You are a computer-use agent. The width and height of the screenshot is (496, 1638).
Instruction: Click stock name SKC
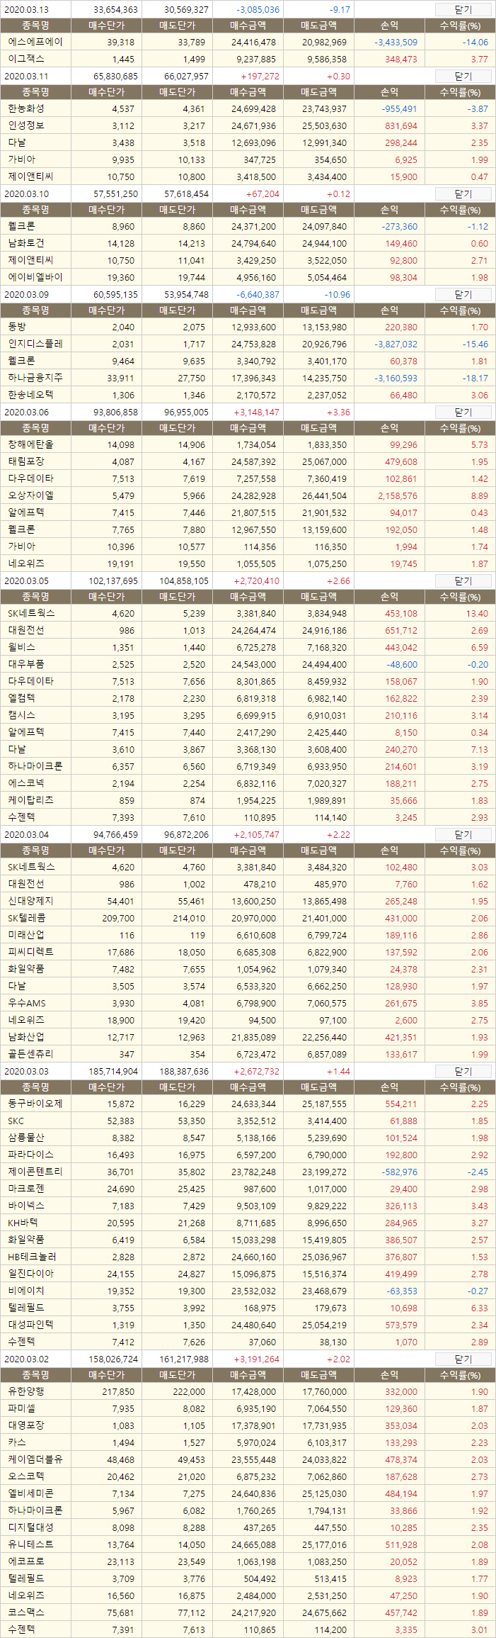pyautogui.click(x=16, y=1121)
